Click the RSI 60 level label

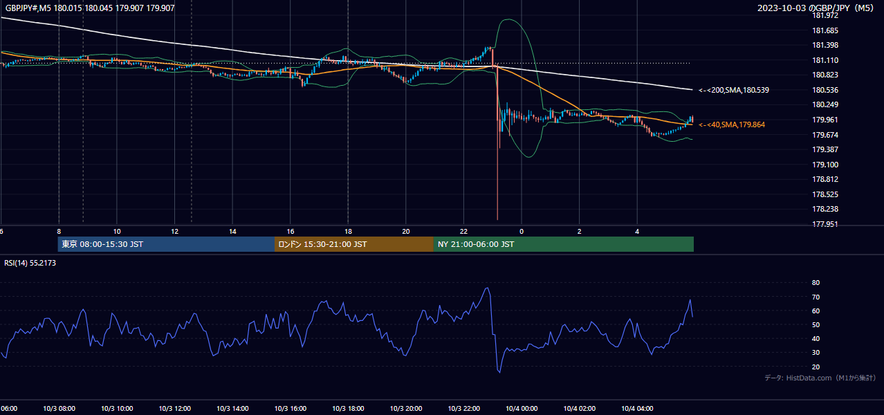pyautogui.click(x=816, y=311)
